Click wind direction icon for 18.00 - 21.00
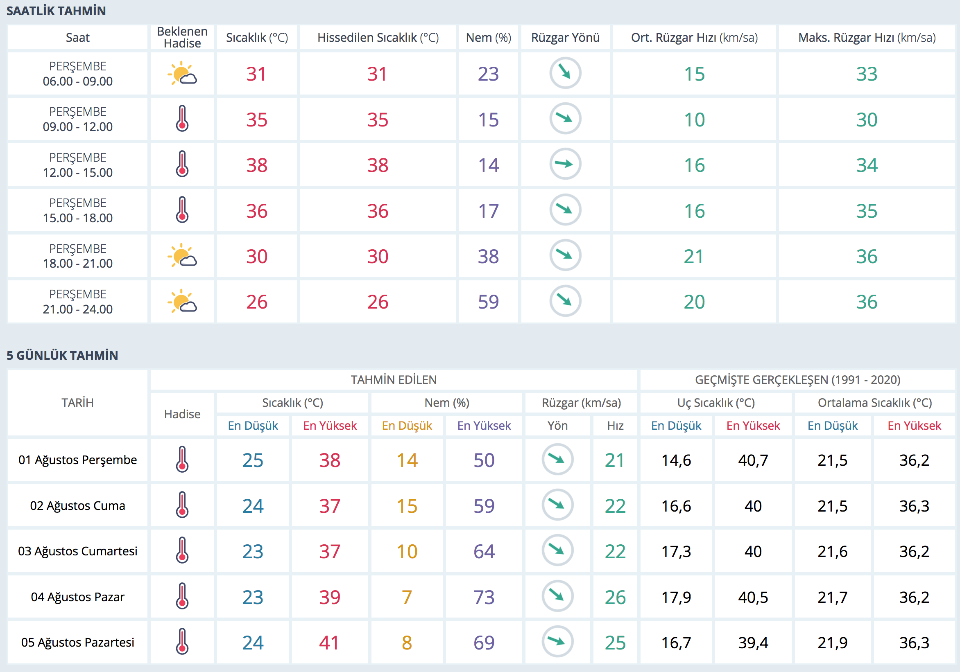The image size is (960, 672). pyautogui.click(x=565, y=255)
